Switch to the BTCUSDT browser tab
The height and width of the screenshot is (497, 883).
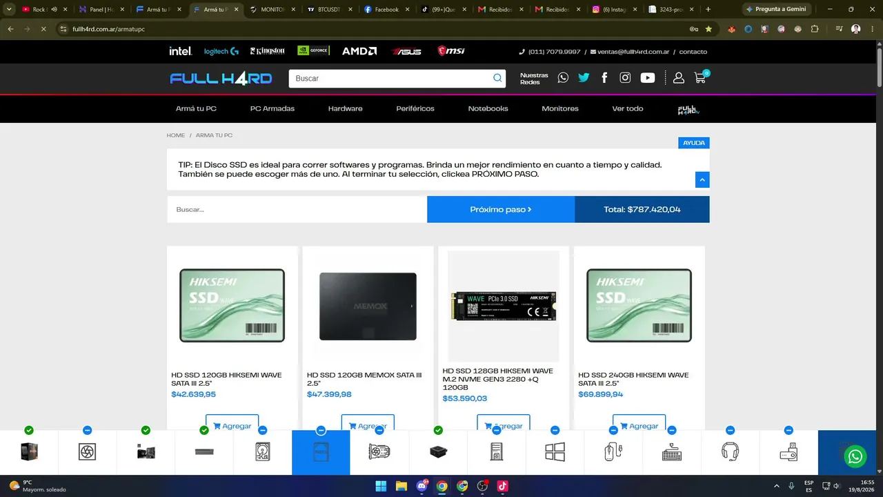point(328,10)
